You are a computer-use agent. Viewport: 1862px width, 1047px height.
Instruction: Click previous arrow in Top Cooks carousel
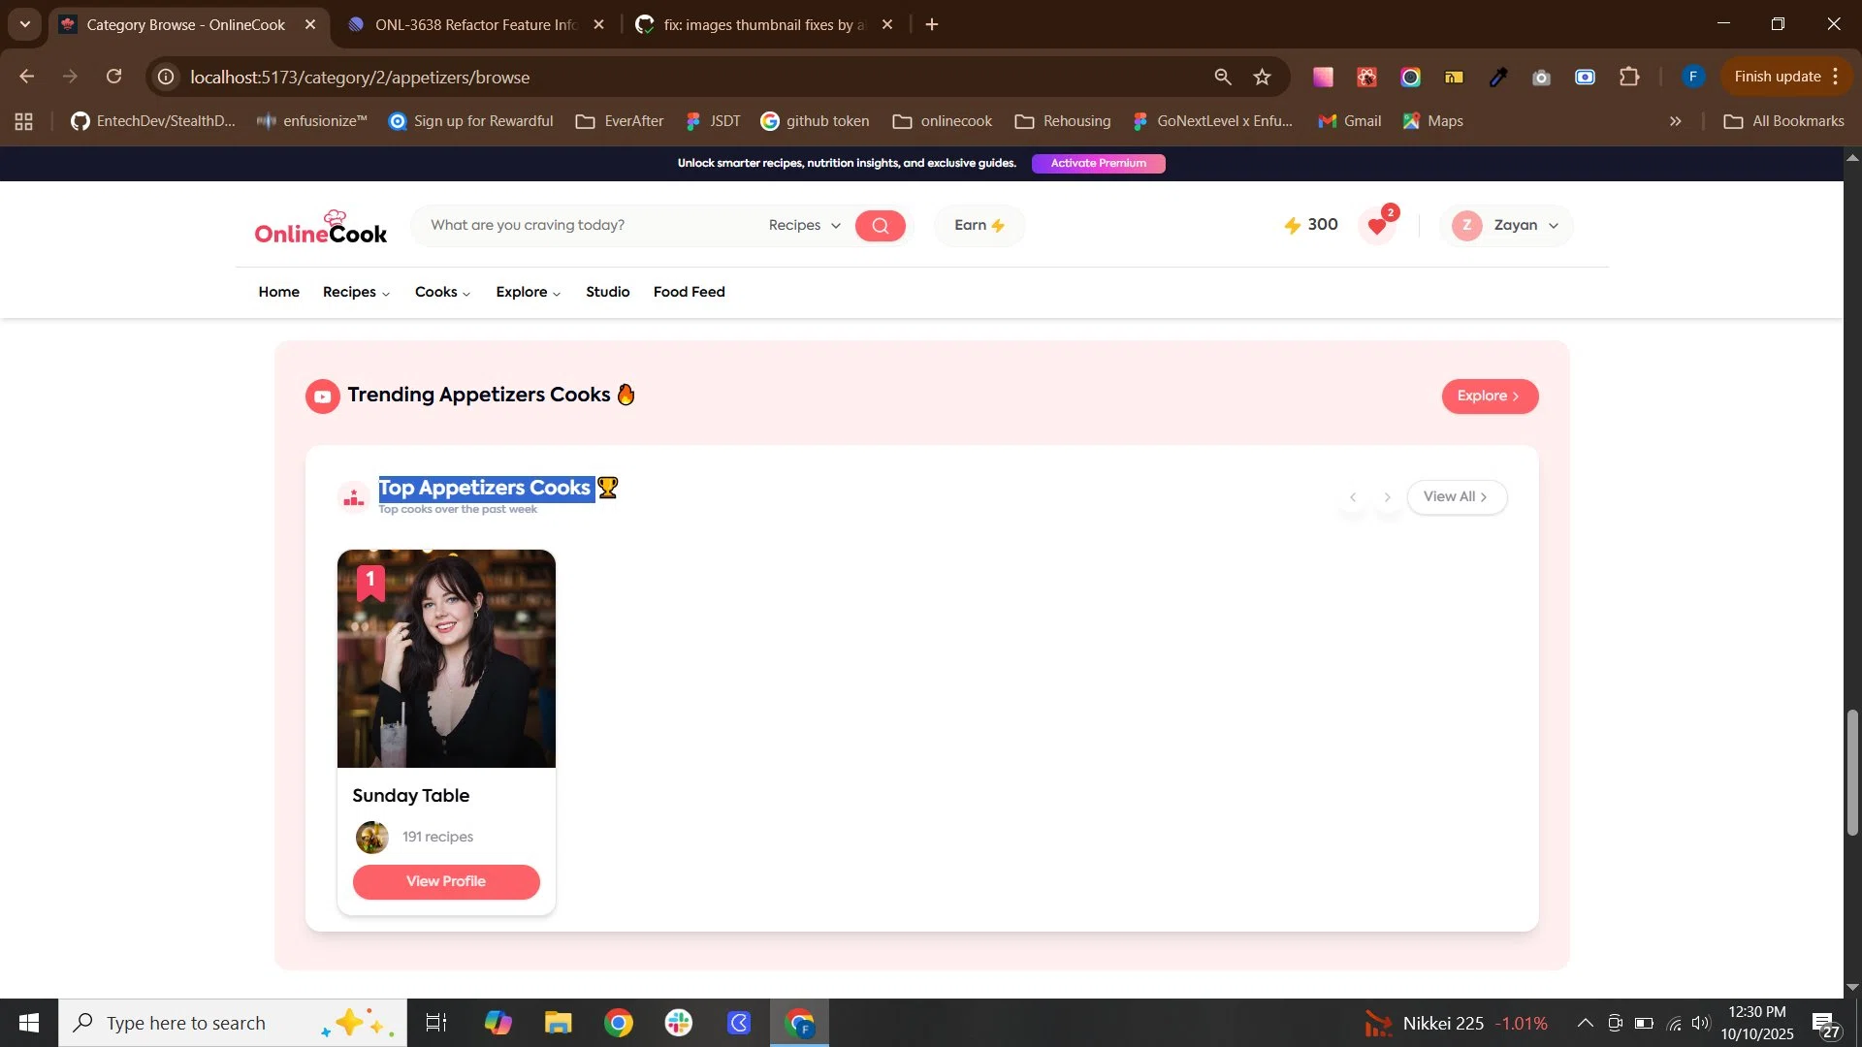tap(1353, 497)
